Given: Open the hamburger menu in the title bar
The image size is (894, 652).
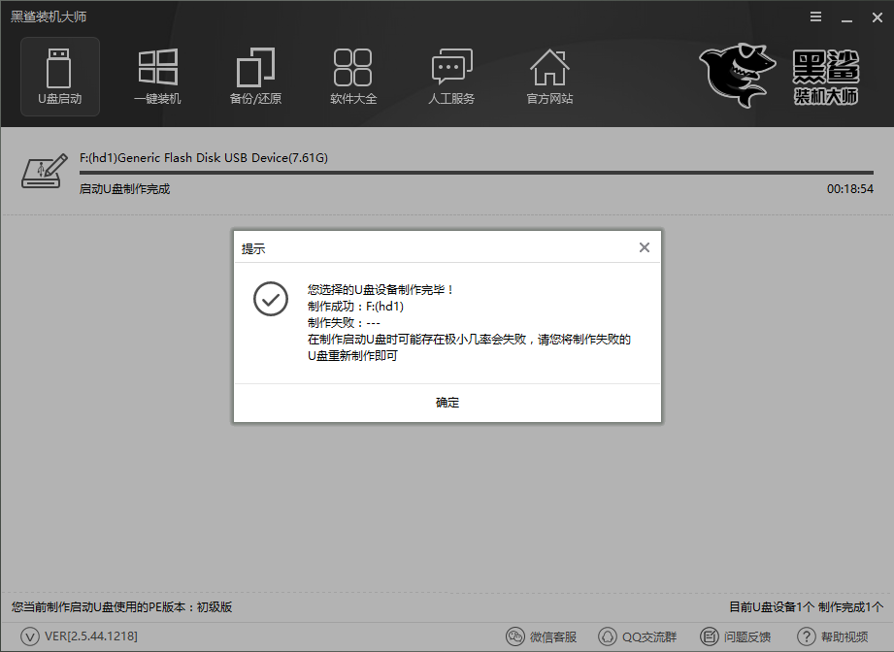Looking at the screenshot, I should (815, 16).
